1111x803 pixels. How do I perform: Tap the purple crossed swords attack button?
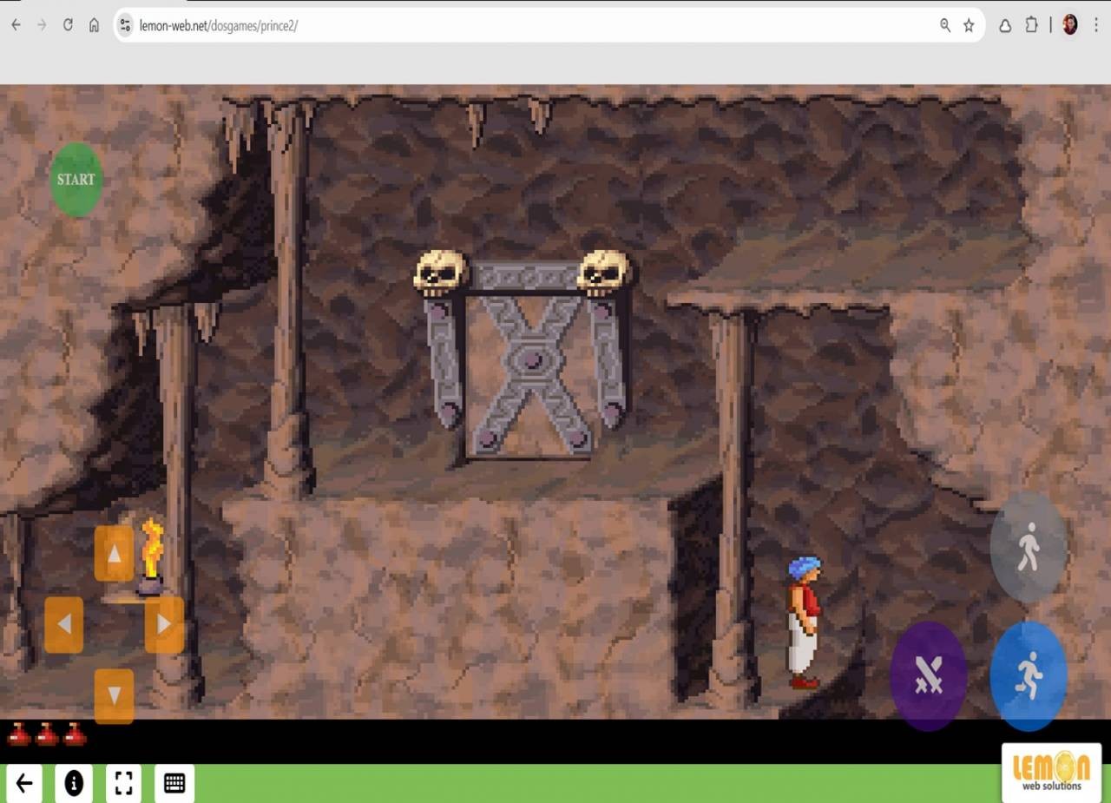coord(928,675)
